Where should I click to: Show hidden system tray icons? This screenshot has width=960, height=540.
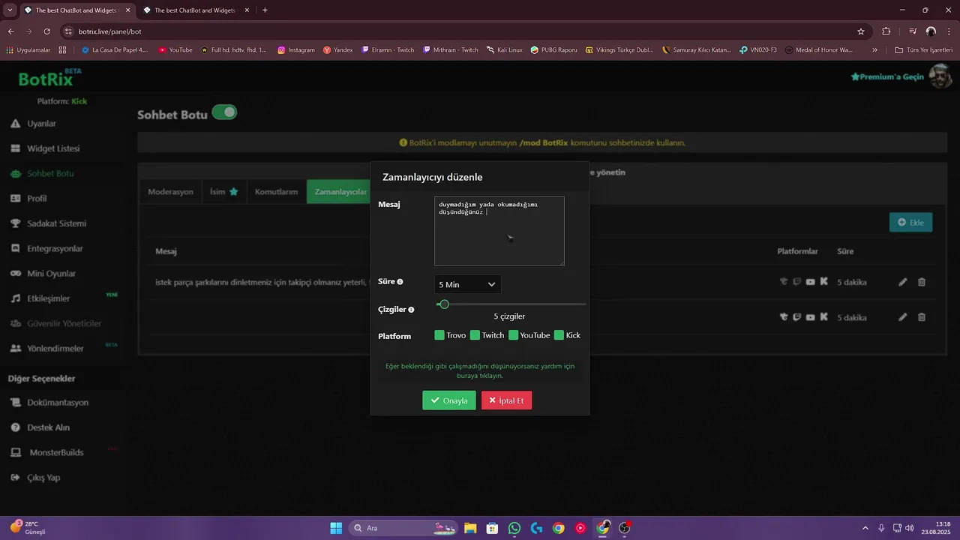865,528
